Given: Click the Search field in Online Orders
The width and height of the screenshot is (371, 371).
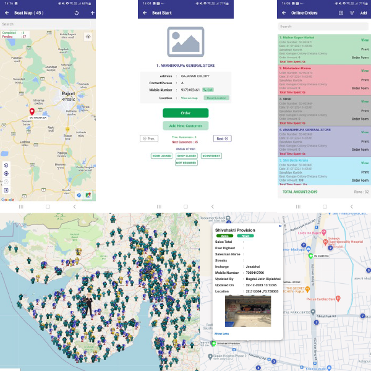Looking at the screenshot, I should pyautogui.click(x=323, y=27).
